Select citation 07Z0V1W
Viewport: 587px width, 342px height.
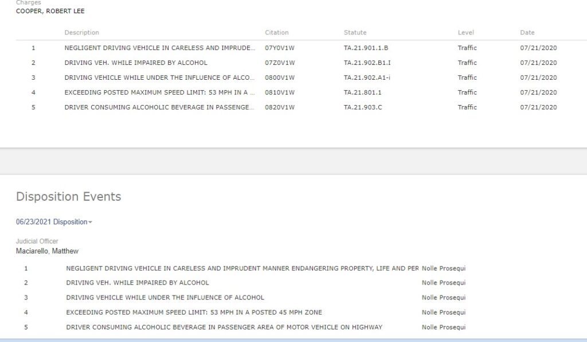(280, 63)
